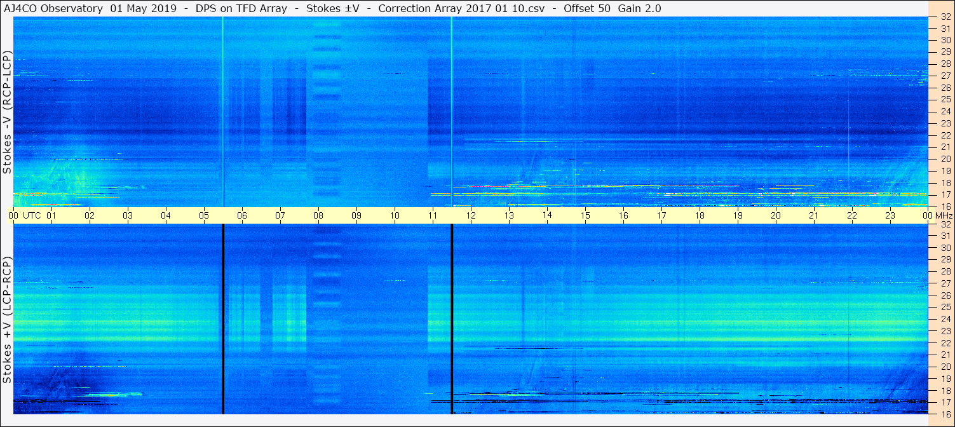Click the "Stokes +V (LCP-RCP)" axis label
Screen dimensions: 955x427
(8, 320)
